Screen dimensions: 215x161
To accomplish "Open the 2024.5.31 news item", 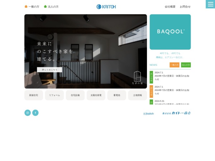I will [170, 102].
